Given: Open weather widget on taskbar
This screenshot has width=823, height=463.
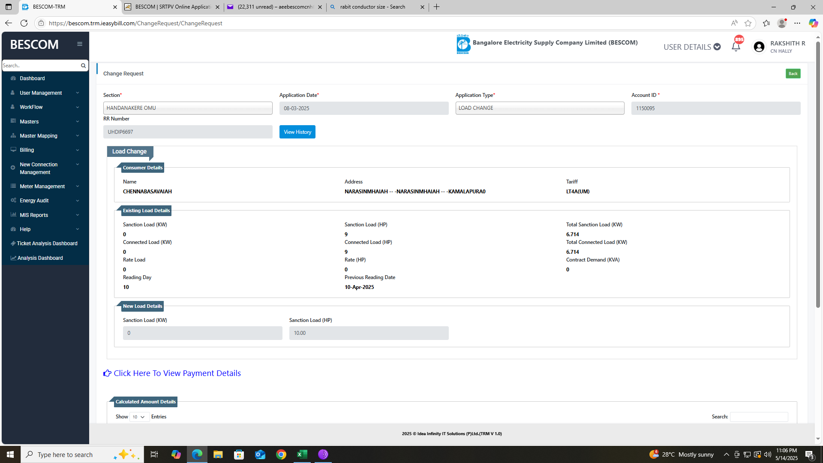Looking at the screenshot, I should (x=682, y=454).
